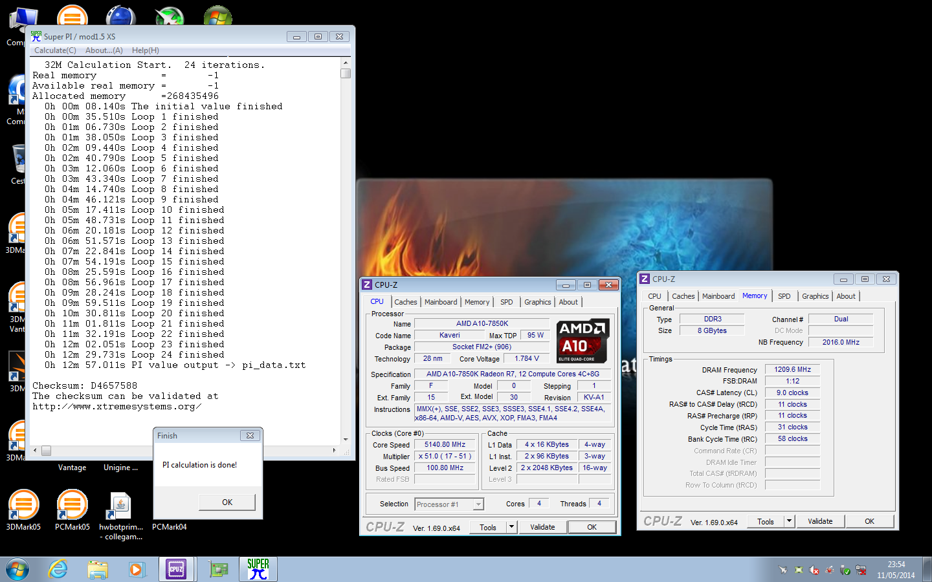This screenshot has width=932, height=582.
Task: Open 3DMark05 desktop shortcut
Action: pyautogui.click(x=23, y=510)
